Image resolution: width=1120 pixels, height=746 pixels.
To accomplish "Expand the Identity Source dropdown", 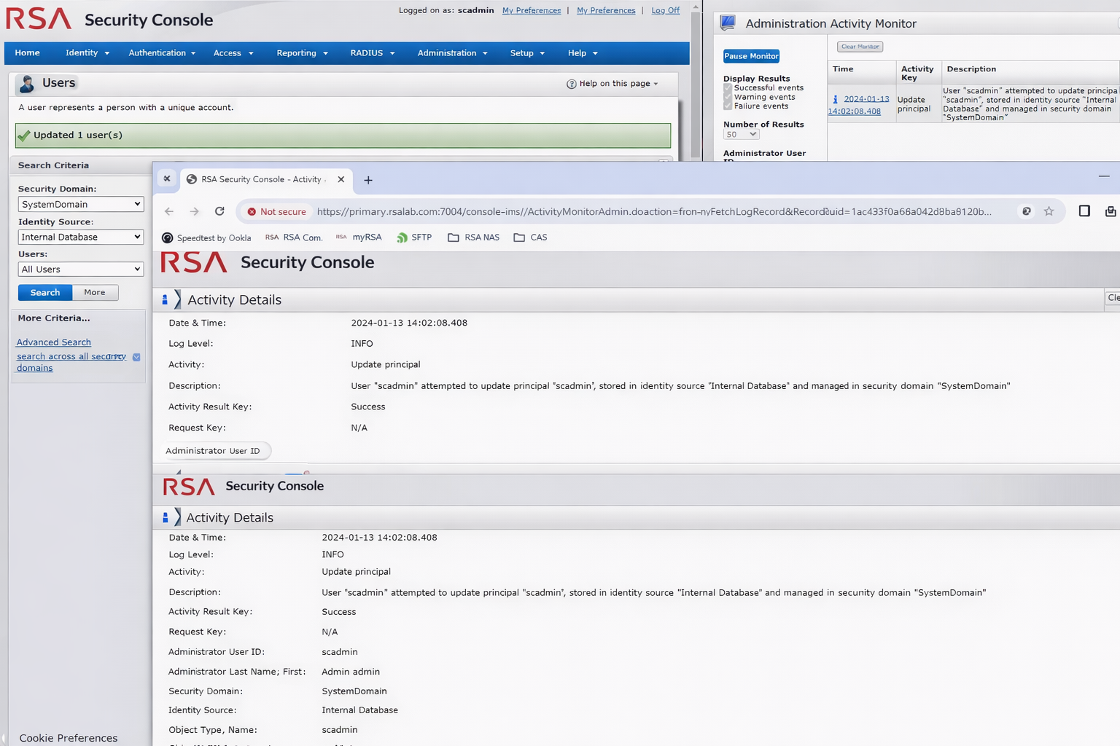I will pyautogui.click(x=80, y=237).
